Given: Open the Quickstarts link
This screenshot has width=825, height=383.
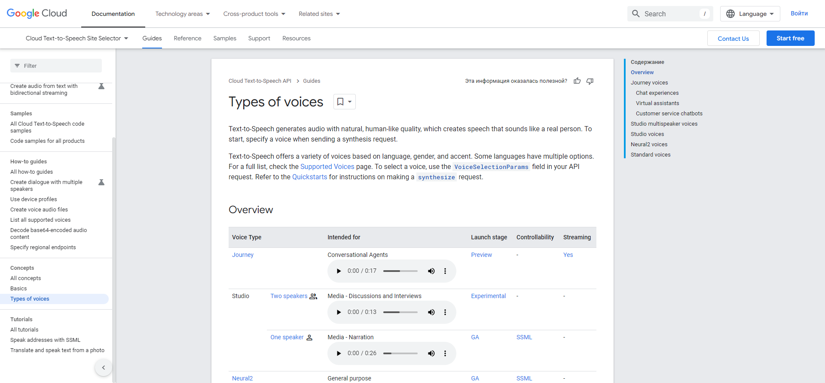Looking at the screenshot, I should pos(310,177).
